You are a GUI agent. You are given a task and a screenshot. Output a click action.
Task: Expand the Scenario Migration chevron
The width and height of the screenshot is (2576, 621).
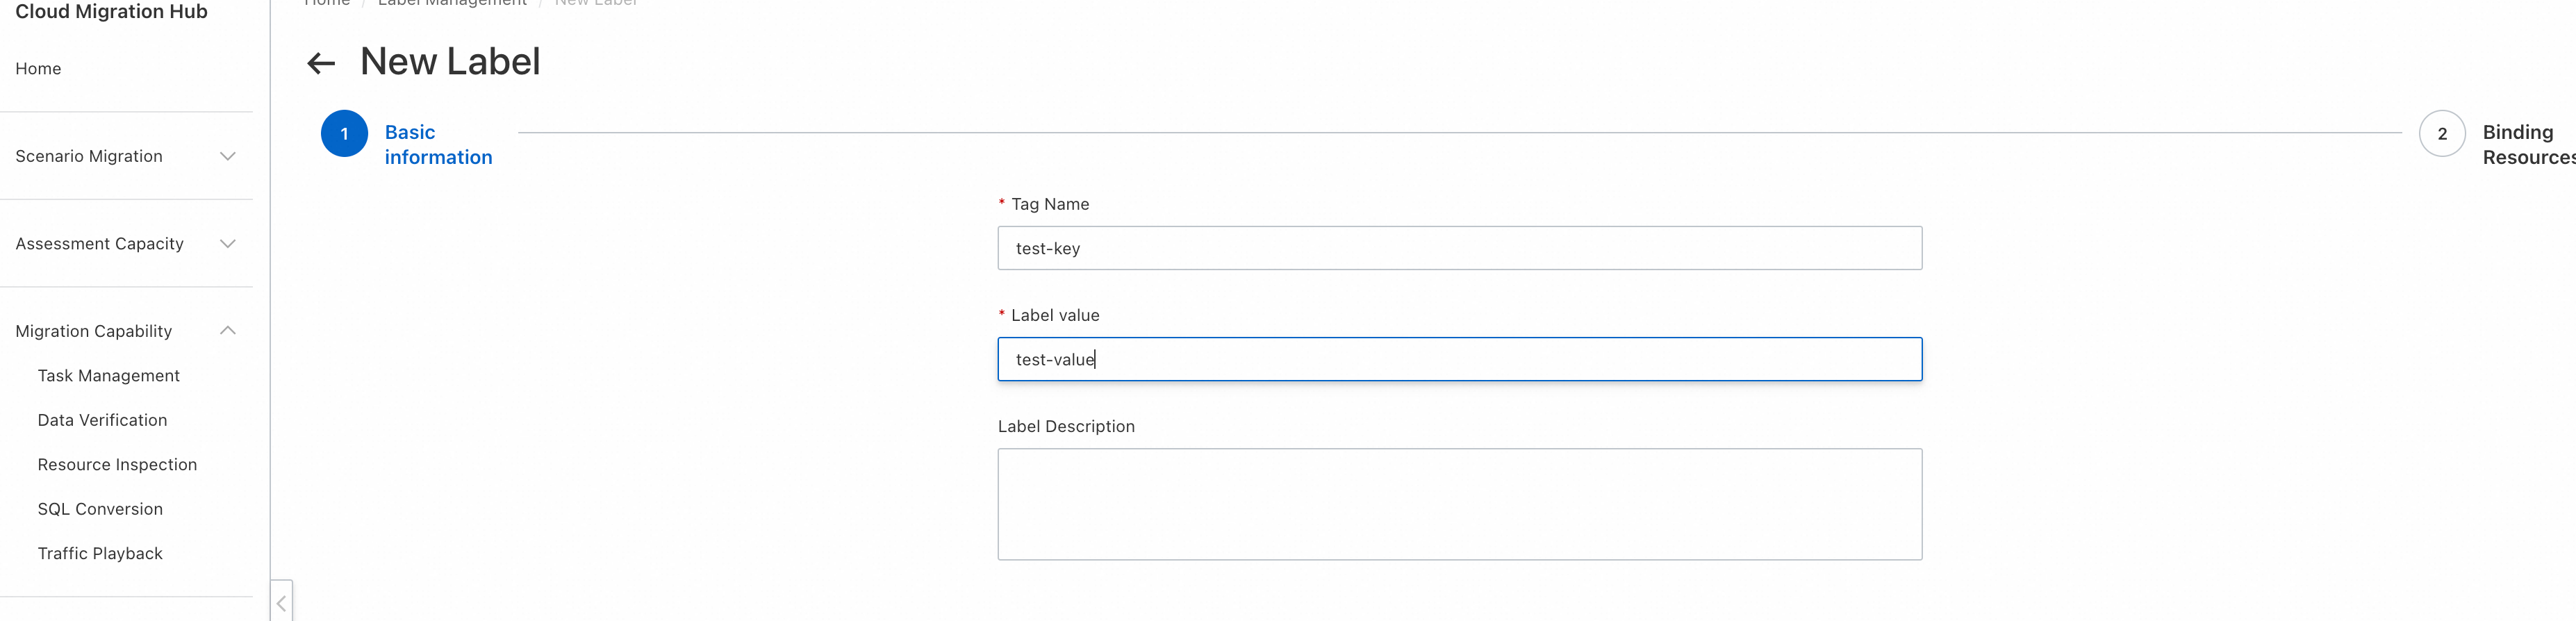point(228,156)
